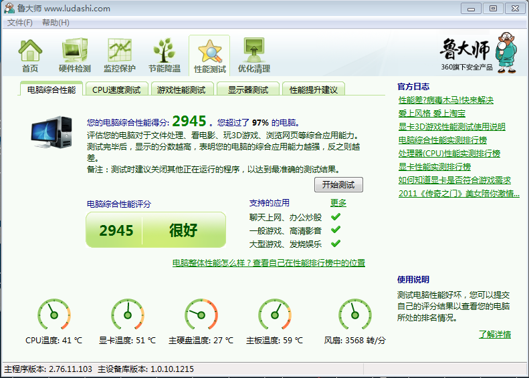This screenshot has width=529, height=378.
Task: Click the 更多 link
Action: [338, 203]
